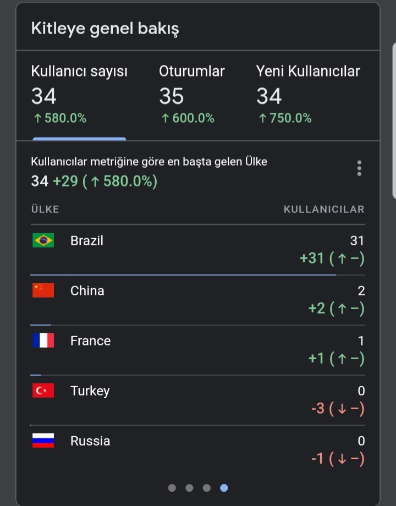This screenshot has width=396, height=506.
Task: Click the KULLANICILAR column header
Action: 324,210
